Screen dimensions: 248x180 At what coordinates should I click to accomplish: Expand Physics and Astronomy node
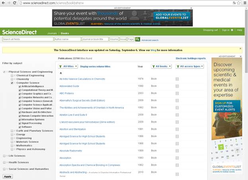(x=15, y=149)
